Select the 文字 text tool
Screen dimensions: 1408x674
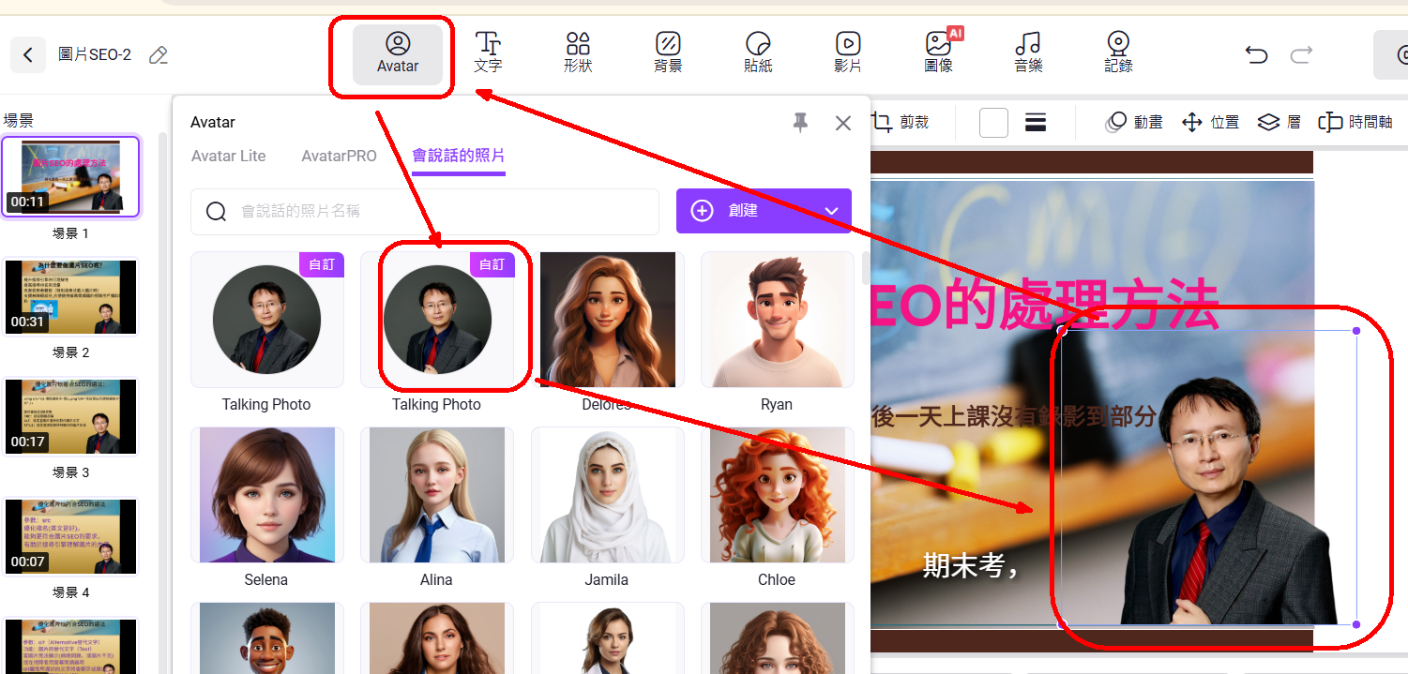point(488,52)
